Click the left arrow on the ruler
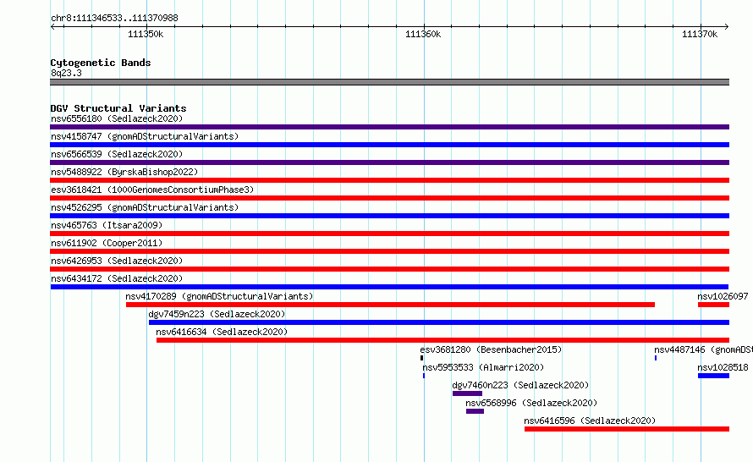 point(52,26)
